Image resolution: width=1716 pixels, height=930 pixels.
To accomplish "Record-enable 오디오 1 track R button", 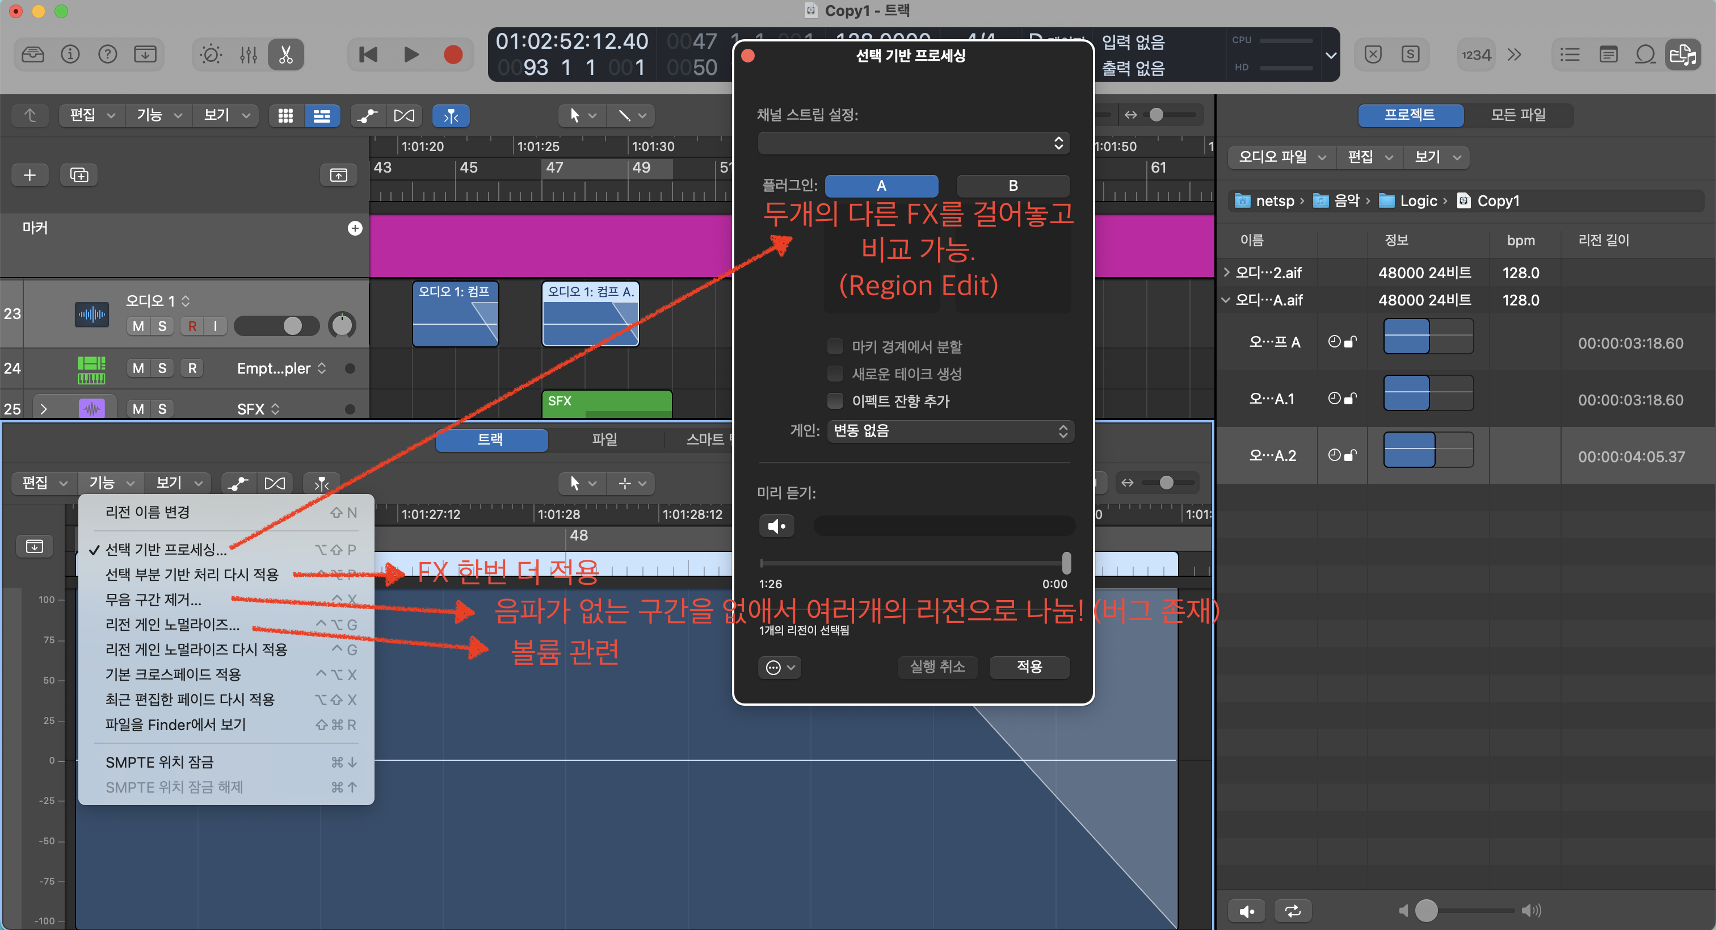I will tap(192, 326).
